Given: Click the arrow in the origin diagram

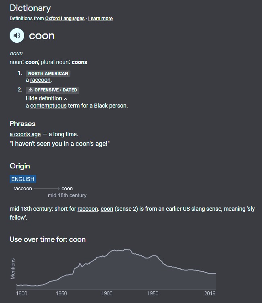Looking at the screenshot, I should click(x=47, y=189).
